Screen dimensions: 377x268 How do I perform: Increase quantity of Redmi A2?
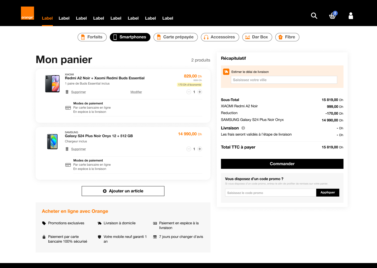(200, 92)
